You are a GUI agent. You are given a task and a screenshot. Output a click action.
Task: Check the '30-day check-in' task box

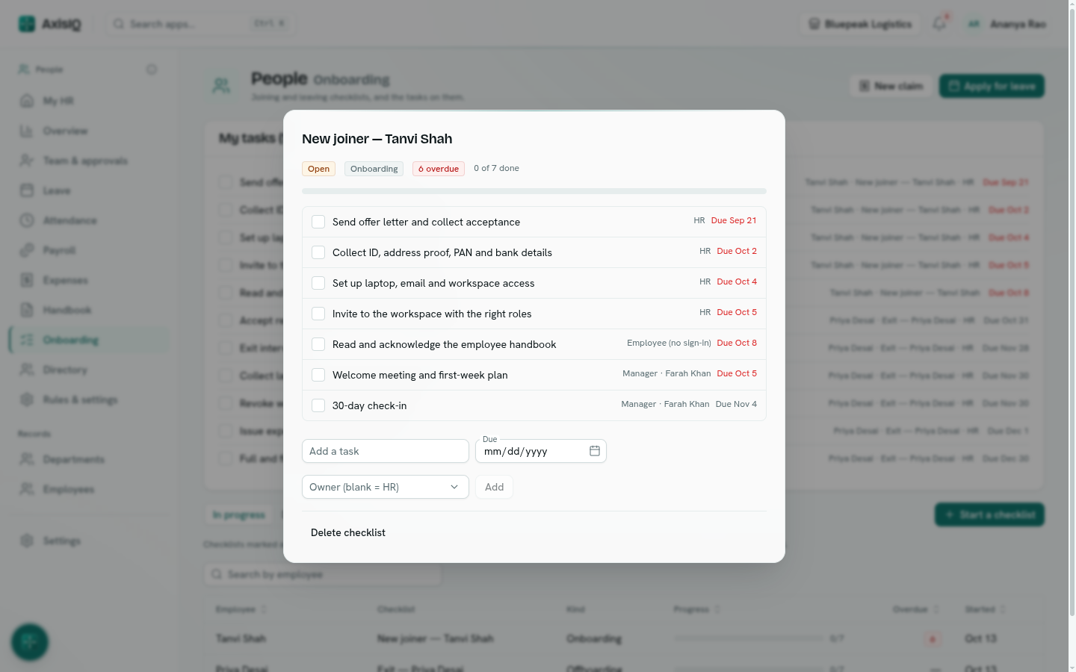click(x=318, y=405)
